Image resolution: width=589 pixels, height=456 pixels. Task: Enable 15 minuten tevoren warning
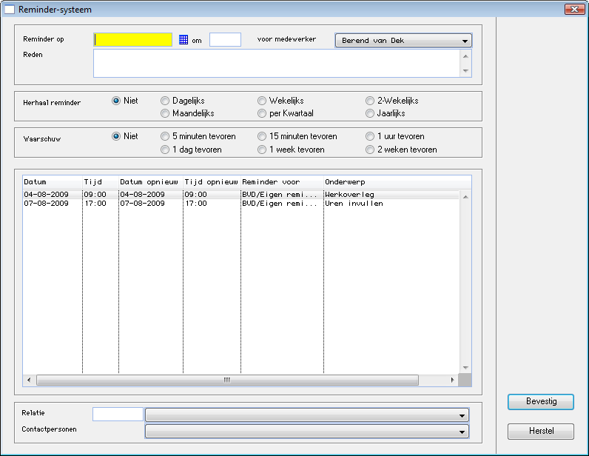pyautogui.click(x=263, y=136)
